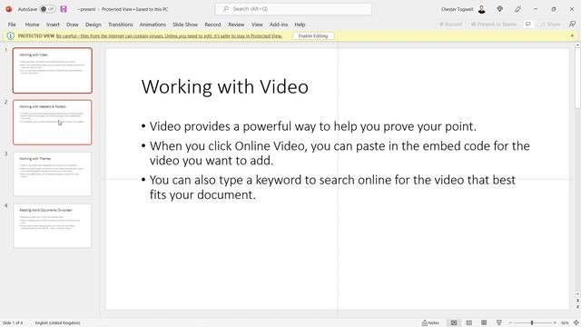This screenshot has width=581, height=327.
Task: Click the slide title Working with Video
Action: click(225, 87)
